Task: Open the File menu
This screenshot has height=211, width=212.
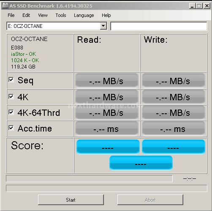Action: click(11, 15)
